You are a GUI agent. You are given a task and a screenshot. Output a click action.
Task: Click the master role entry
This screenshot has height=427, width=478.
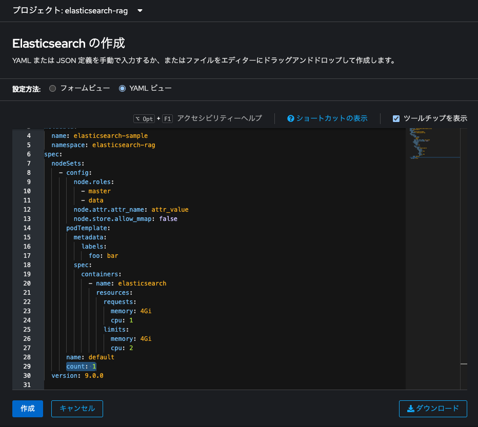[99, 191]
